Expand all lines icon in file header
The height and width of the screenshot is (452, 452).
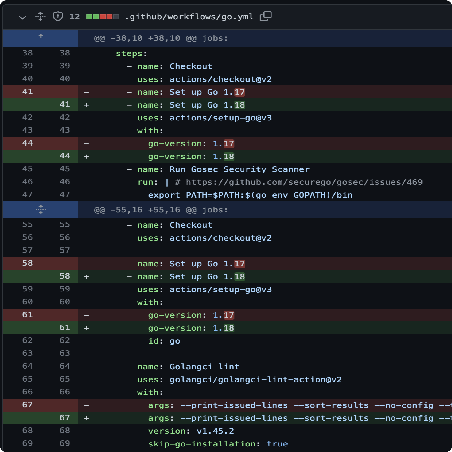coord(40,16)
